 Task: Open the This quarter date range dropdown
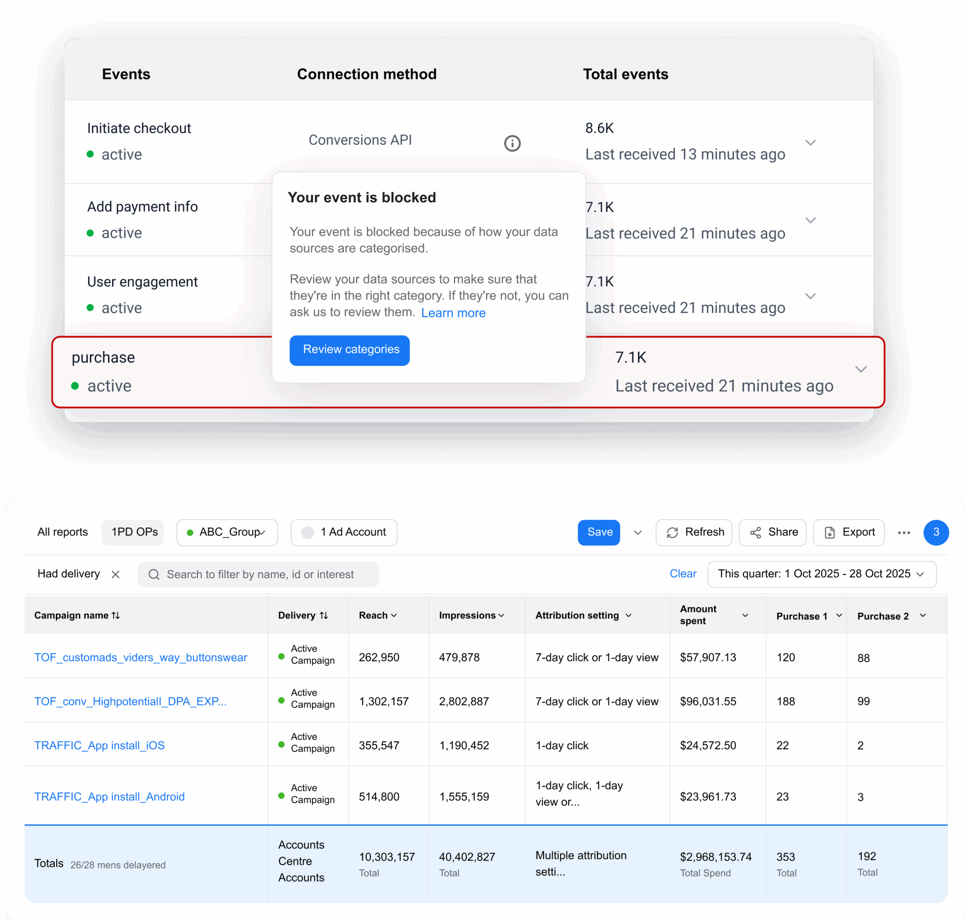(x=821, y=574)
